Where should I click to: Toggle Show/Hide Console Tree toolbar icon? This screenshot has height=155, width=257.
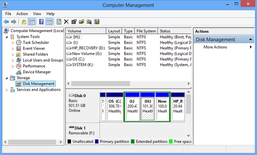pyautogui.click(x=32, y=22)
